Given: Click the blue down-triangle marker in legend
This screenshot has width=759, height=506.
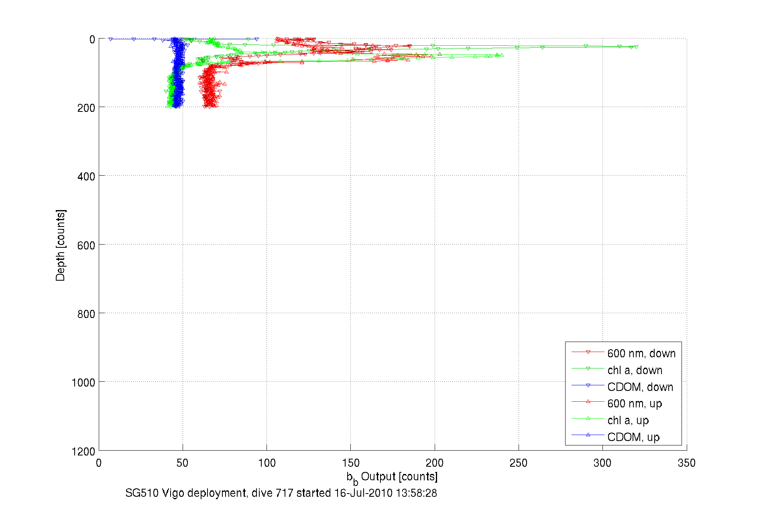Looking at the screenshot, I should tap(588, 386).
